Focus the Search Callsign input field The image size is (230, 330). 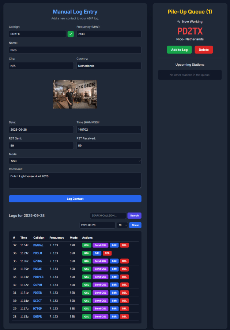(108, 215)
